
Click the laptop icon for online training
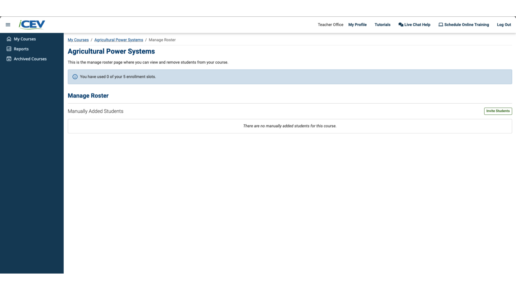click(x=441, y=24)
